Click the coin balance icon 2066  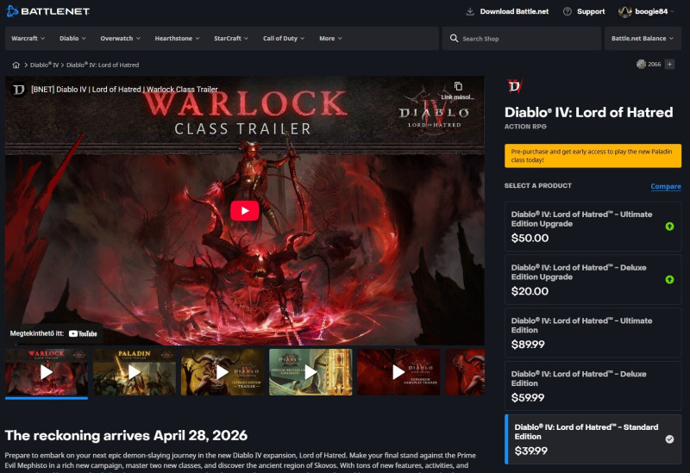point(641,64)
